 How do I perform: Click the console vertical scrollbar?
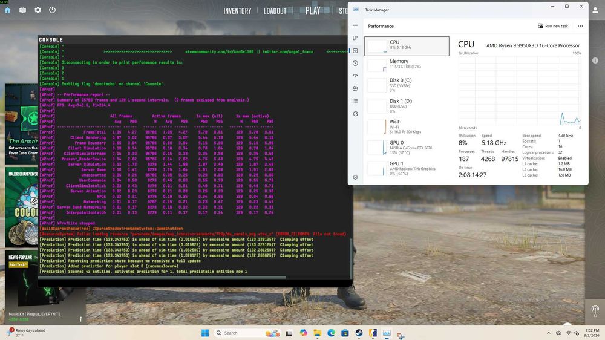point(351,258)
